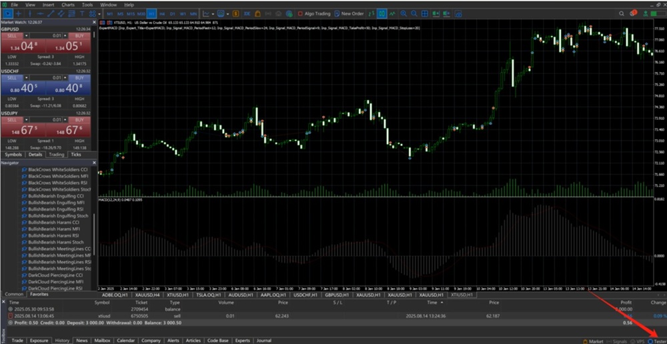Viewport: 667px width, 344px height.
Task: Switch to Symbols tab in Market Watch
Action: click(x=13, y=155)
